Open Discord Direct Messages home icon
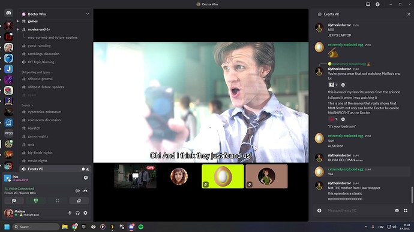This screenshot has height=232, width=414. pyautogui.click(x=8, y=13)
